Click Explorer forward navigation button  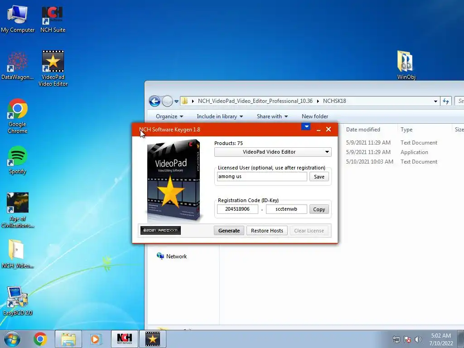tap(167, 101)
